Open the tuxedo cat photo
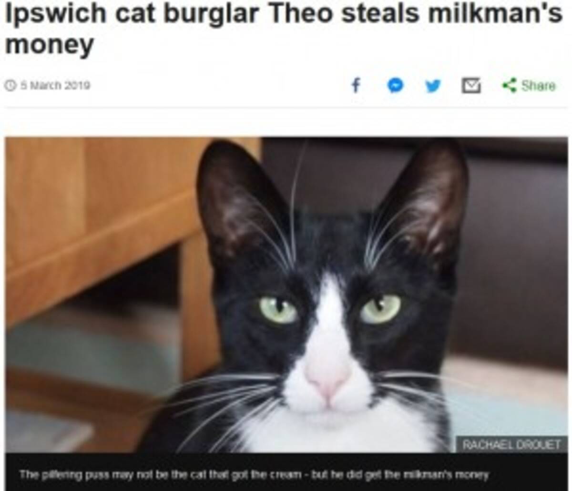Image resolution: width=572 pixels, height=491 pixels. pyautogui.click(x=286, y=295)
